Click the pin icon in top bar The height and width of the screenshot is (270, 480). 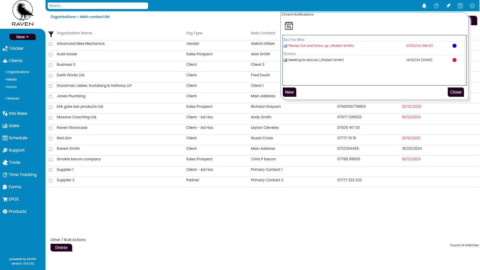pyautogui.click(x=448, y=6)
